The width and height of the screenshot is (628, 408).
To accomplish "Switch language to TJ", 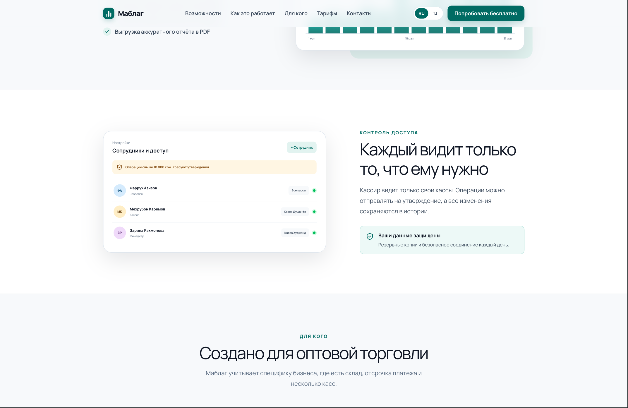I will tap(435, 13).
